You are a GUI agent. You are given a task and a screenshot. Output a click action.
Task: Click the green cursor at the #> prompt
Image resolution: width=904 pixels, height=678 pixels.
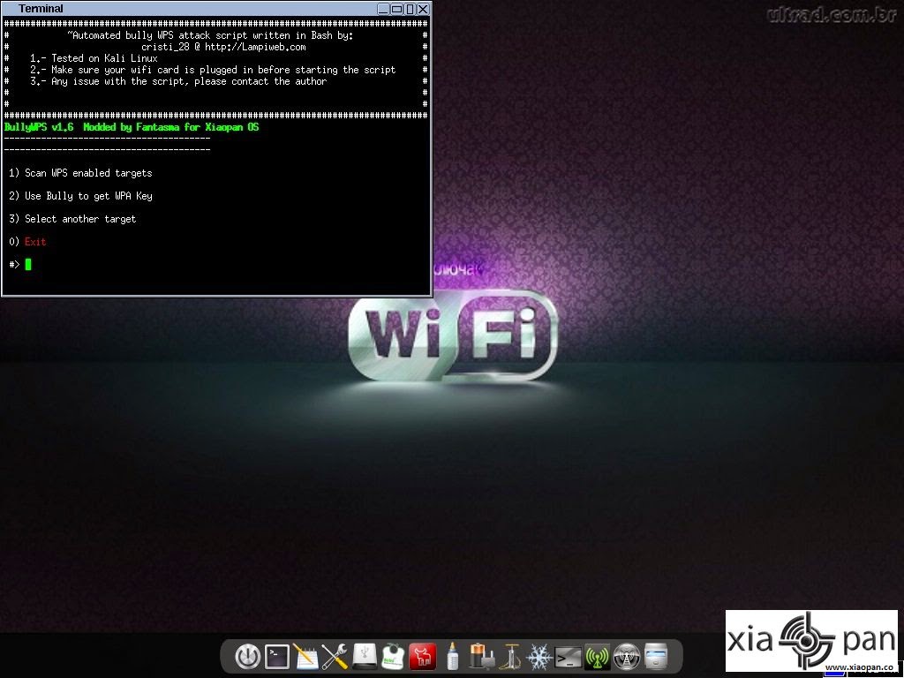(28, 265)
